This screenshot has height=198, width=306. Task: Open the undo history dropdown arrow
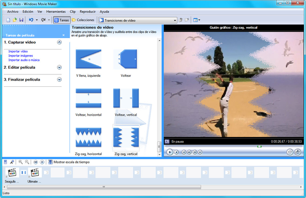click(37, 20)
